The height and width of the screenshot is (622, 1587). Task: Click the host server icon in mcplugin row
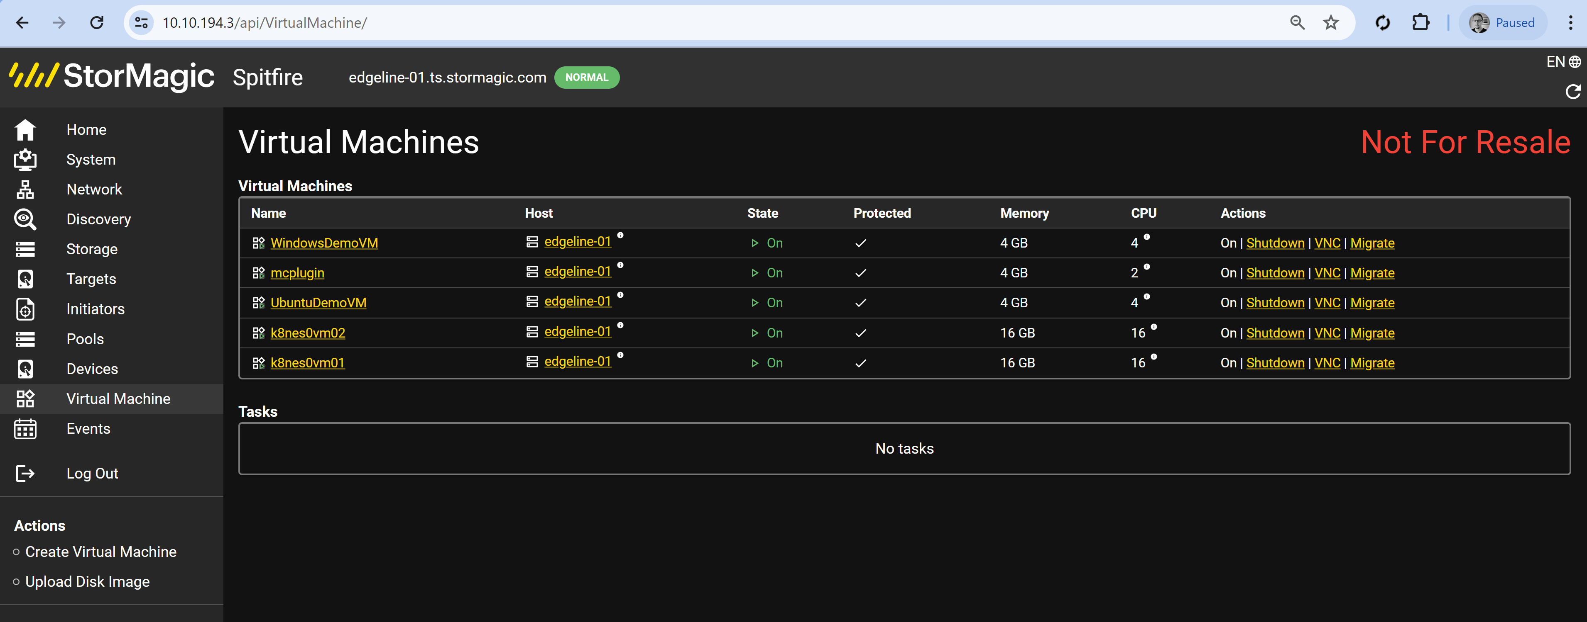(x=532, y=272)
